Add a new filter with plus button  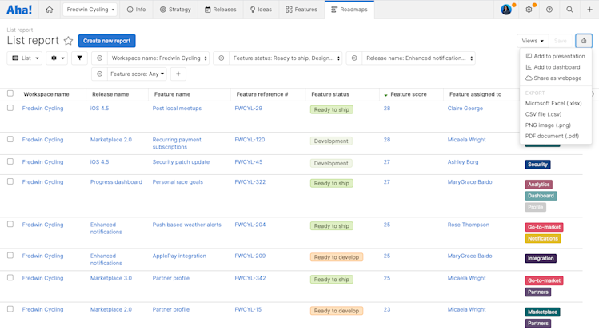tap(178, 74)
